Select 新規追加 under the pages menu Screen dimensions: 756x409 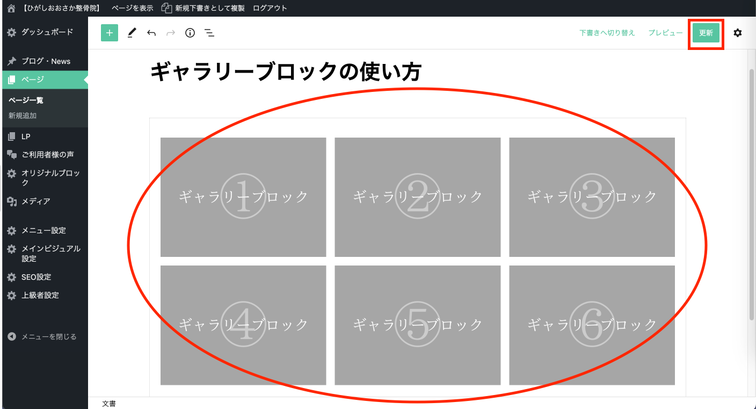tap(23, 116)
